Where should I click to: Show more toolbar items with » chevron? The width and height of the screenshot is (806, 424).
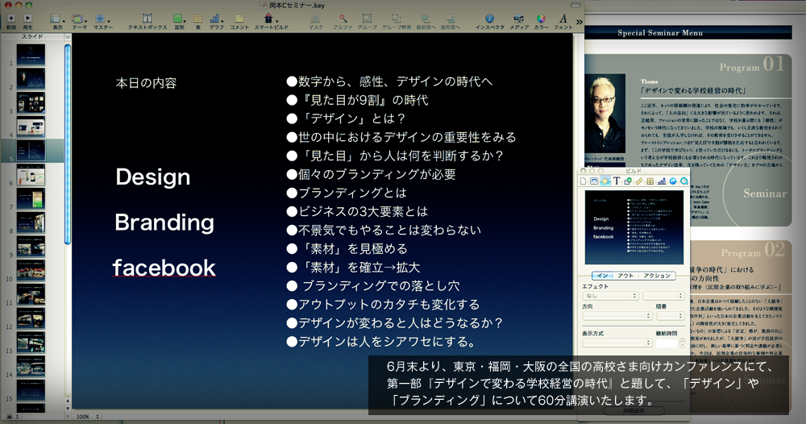pos(580,22)
